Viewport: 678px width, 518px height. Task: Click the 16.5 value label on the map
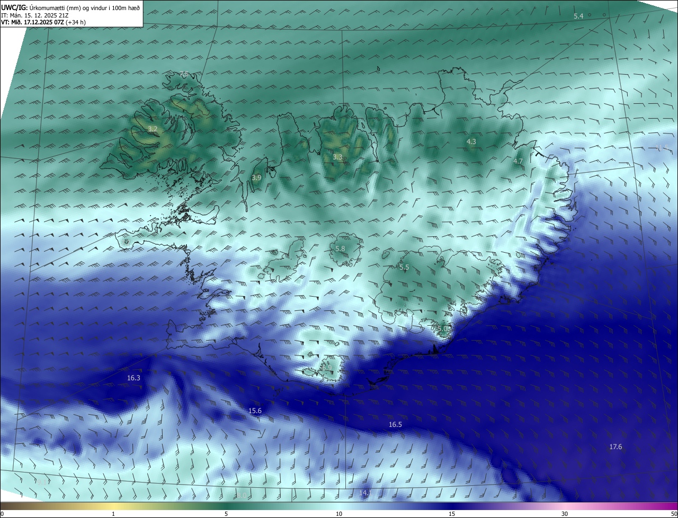pos(395,424)
